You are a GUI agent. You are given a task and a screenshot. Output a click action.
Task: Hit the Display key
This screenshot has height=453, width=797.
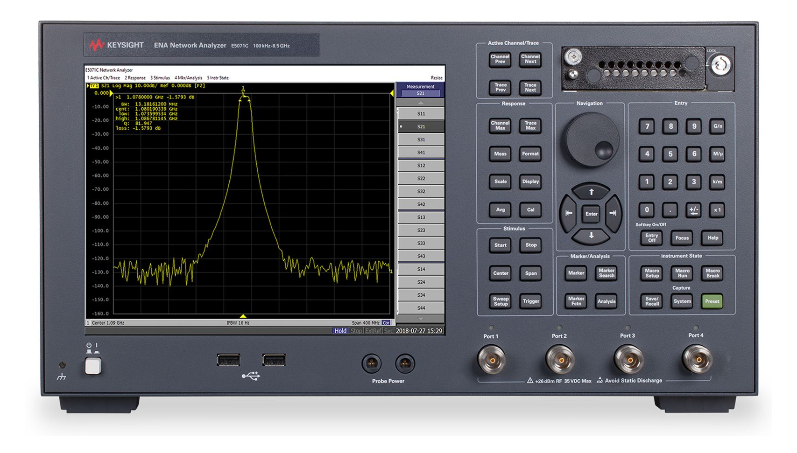[530, 182]
